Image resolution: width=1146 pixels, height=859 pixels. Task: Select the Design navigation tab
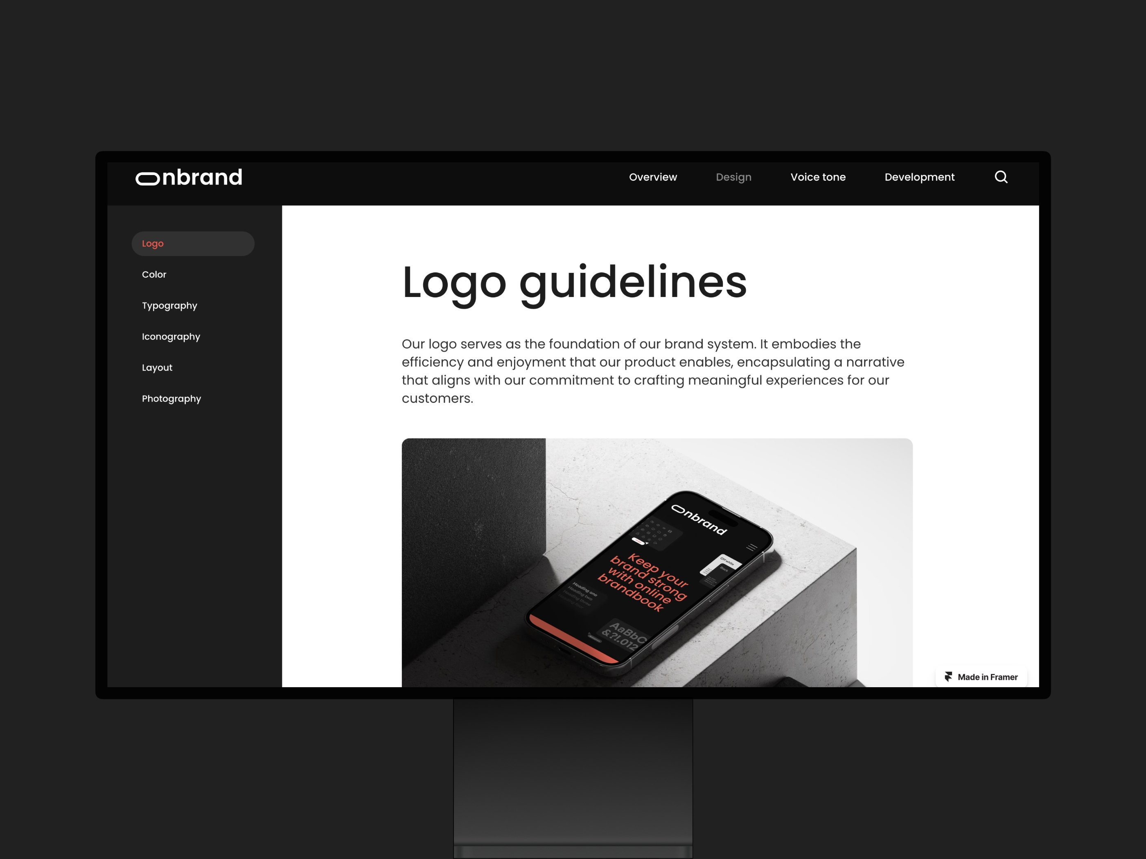click(733, 176)
